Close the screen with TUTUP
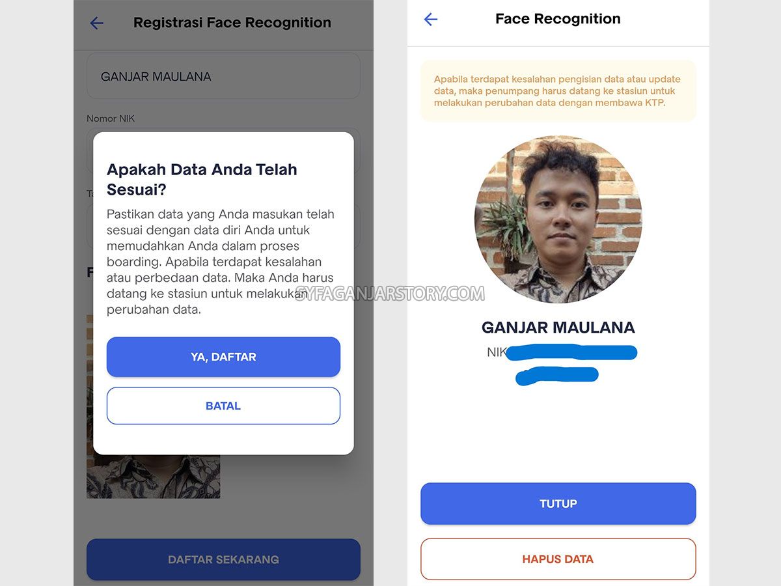This screenshot has width=781, height=586. (558, 503)
